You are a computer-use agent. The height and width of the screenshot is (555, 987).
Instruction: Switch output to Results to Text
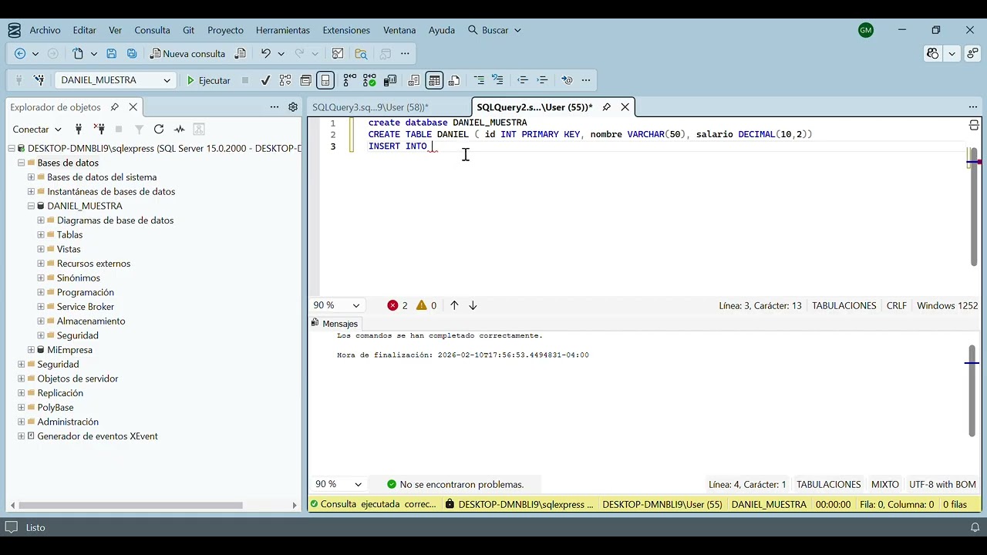coord(414,80)
